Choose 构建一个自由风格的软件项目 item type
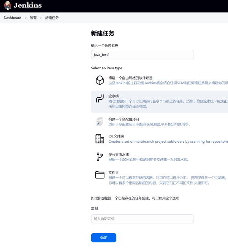The image size is (228, 250). click(130, 78)
